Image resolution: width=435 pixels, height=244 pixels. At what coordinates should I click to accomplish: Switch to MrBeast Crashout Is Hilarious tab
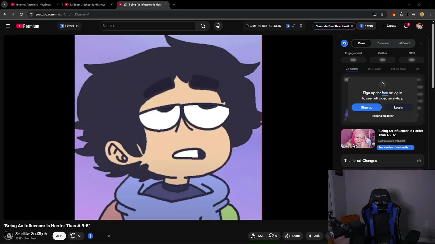coord(88,5)
